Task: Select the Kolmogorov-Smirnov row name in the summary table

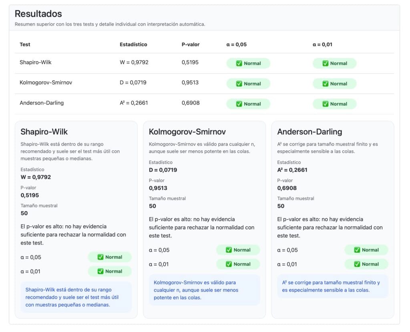Action: pyautogui.click(x=46, y=82)
